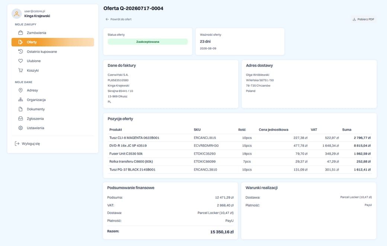Click Pobierz PDF button
Viewport: 387px width, 246px height.
pos(363,19)
